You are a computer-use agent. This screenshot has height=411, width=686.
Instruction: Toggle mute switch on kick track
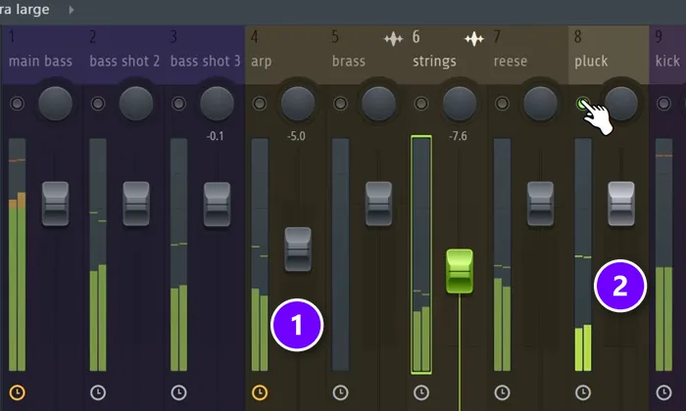663,104
